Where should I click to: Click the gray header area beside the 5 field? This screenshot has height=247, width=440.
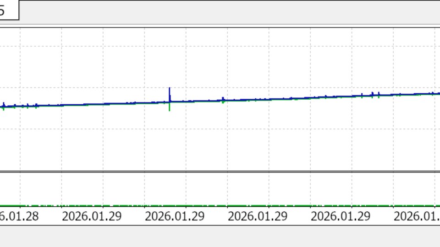point(230,12)
